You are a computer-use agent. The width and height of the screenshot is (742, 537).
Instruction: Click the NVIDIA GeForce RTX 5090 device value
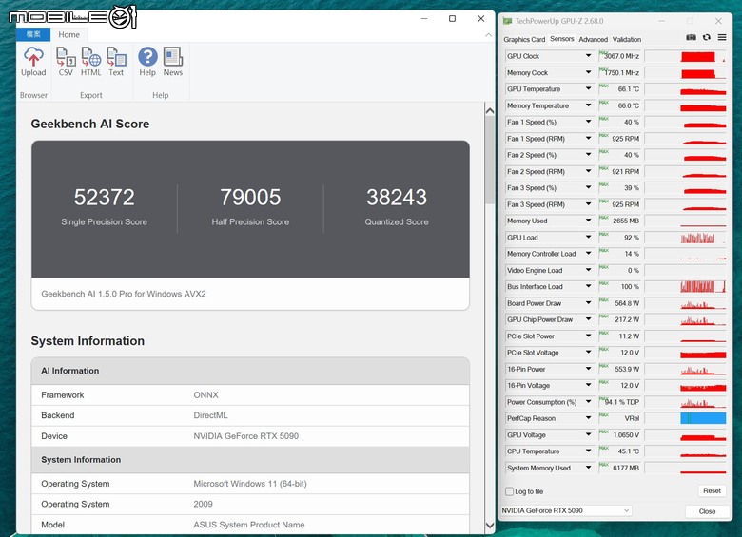click(x=246, y=436)
